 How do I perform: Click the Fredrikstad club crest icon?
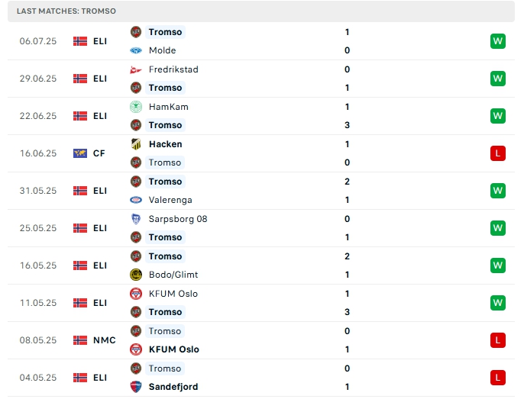click(x=136, y=69)
